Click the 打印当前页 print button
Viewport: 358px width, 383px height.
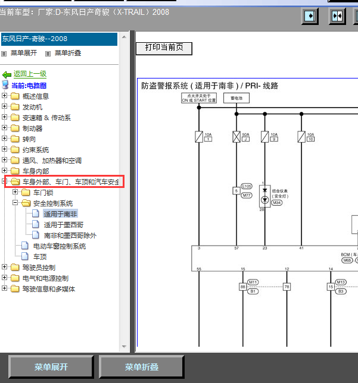pos(164,48)
